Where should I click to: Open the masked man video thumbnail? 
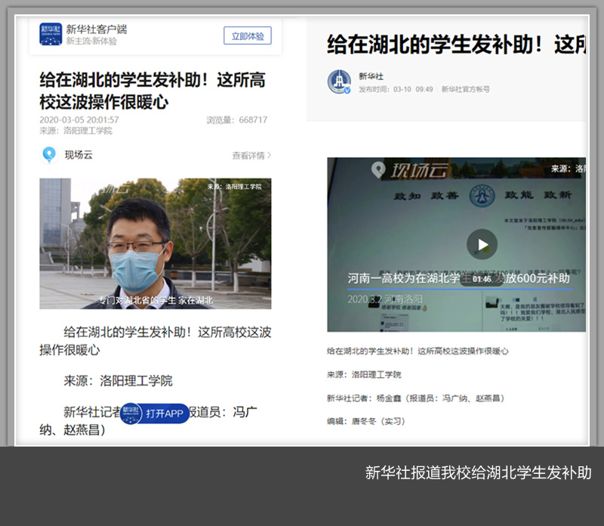pos(155,243)
